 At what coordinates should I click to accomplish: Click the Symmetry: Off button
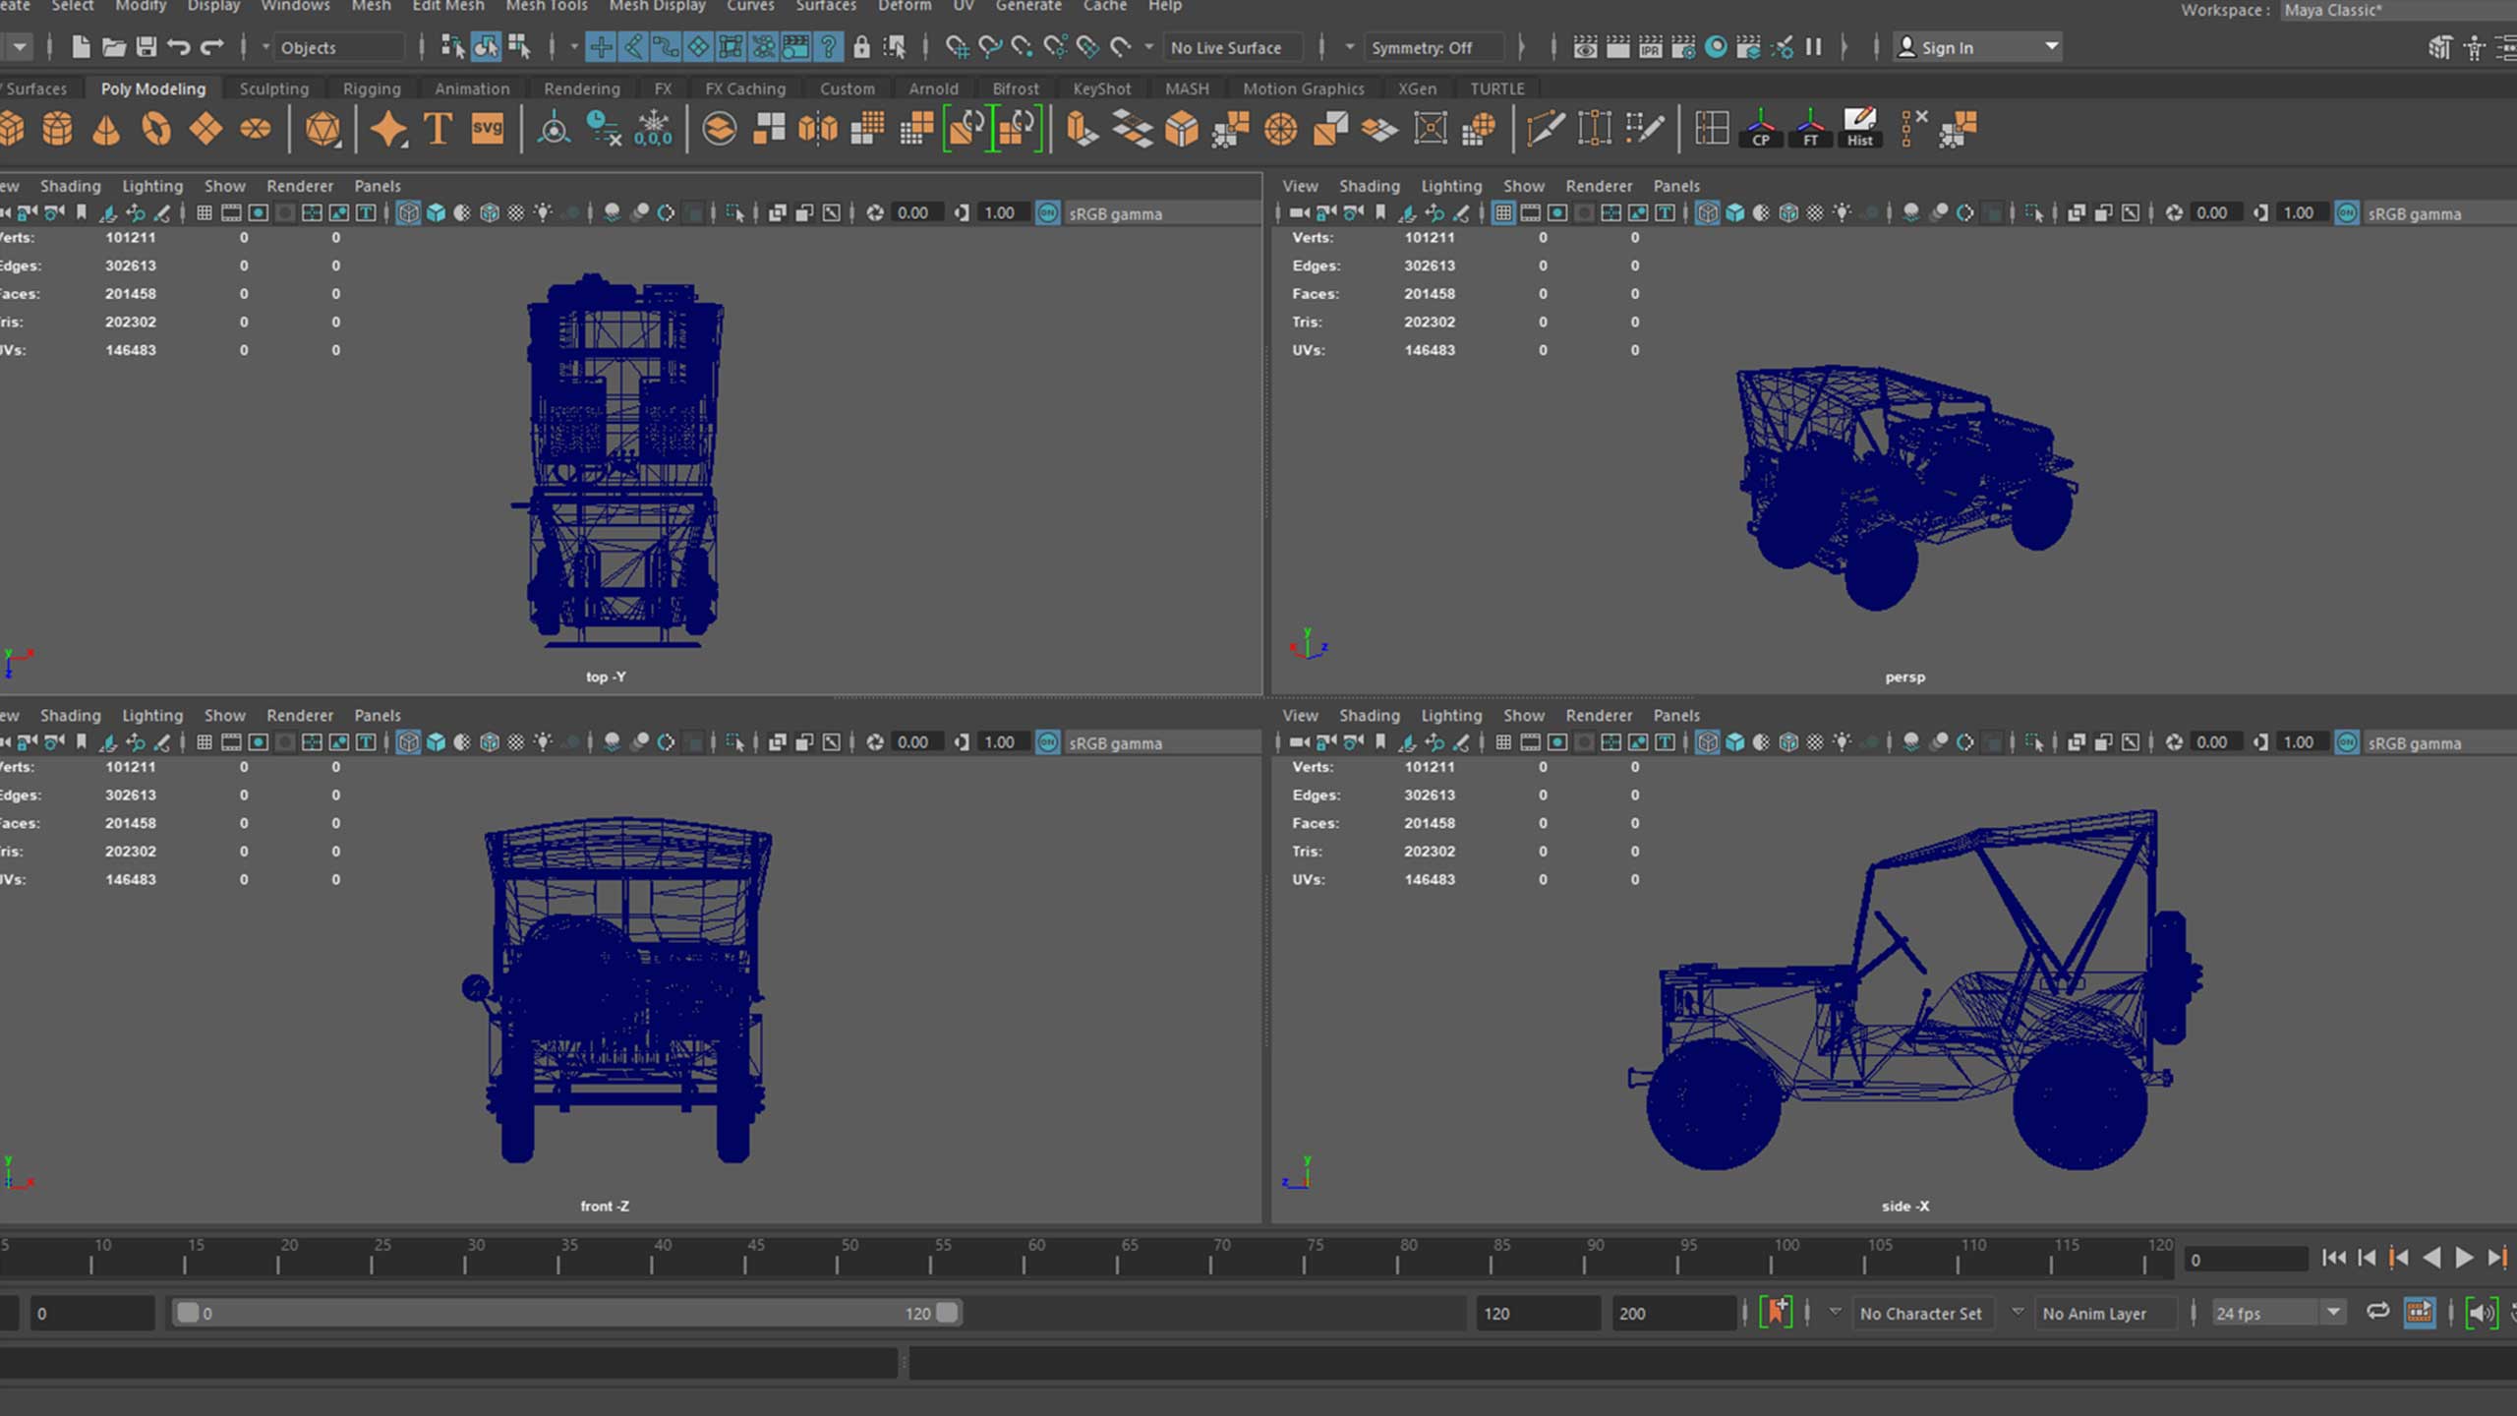pos(1422,47)
